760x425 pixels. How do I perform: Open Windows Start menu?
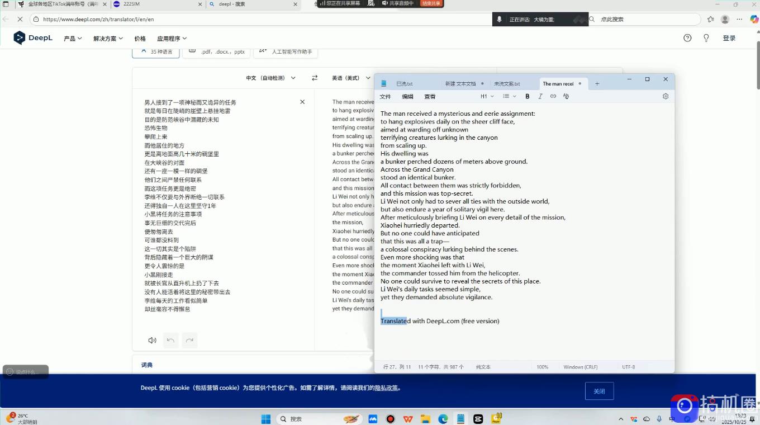[x=266, y=419]
